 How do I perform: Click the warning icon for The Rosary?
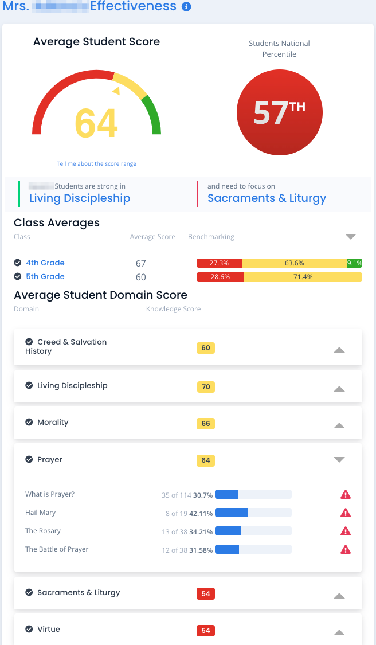(346, 531)
